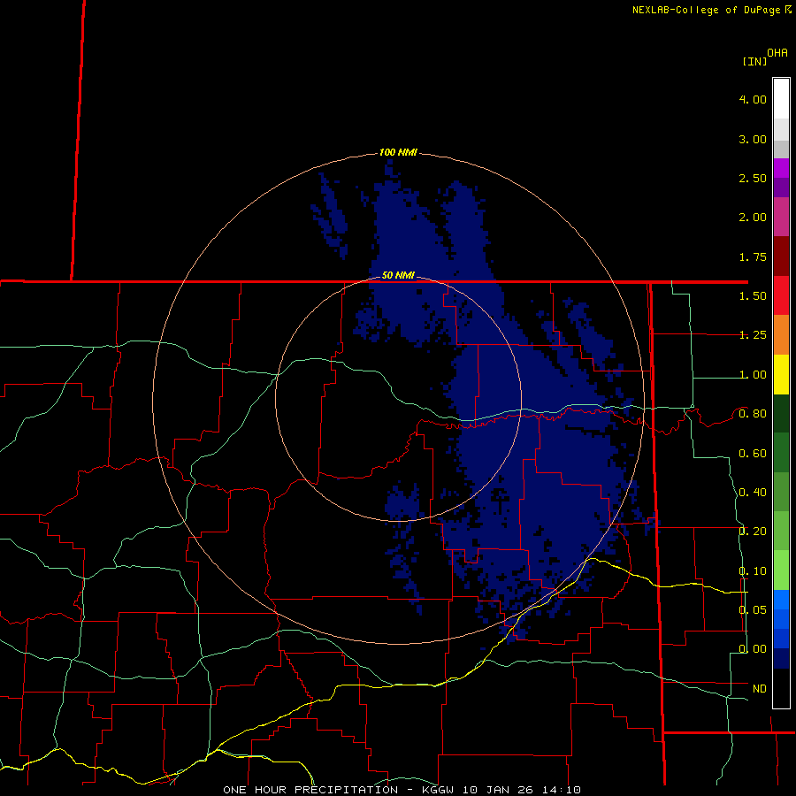Click the 4.00 legend value

[753, 99]
